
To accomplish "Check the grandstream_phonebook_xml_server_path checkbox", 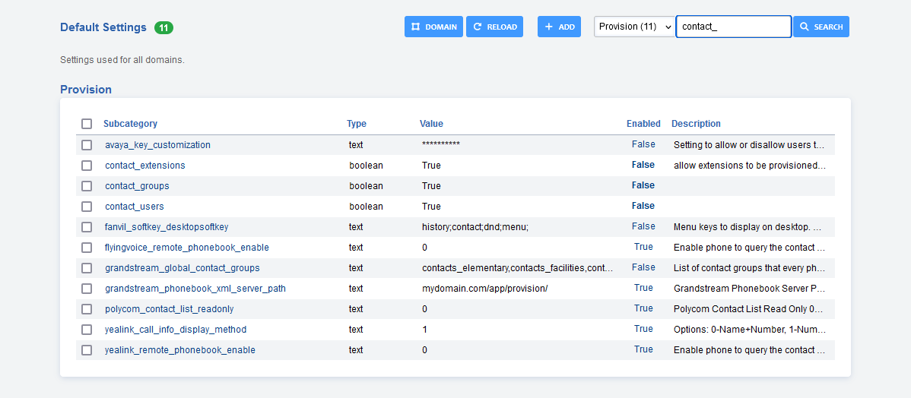I will click(87, 289).
